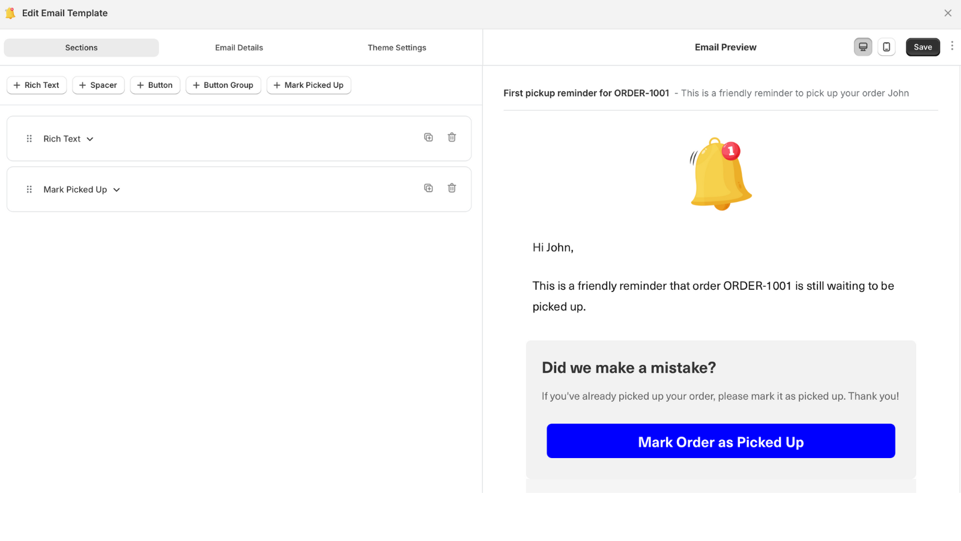Click Mark Order as Picked Up in preview

click(x=720, y=441)
